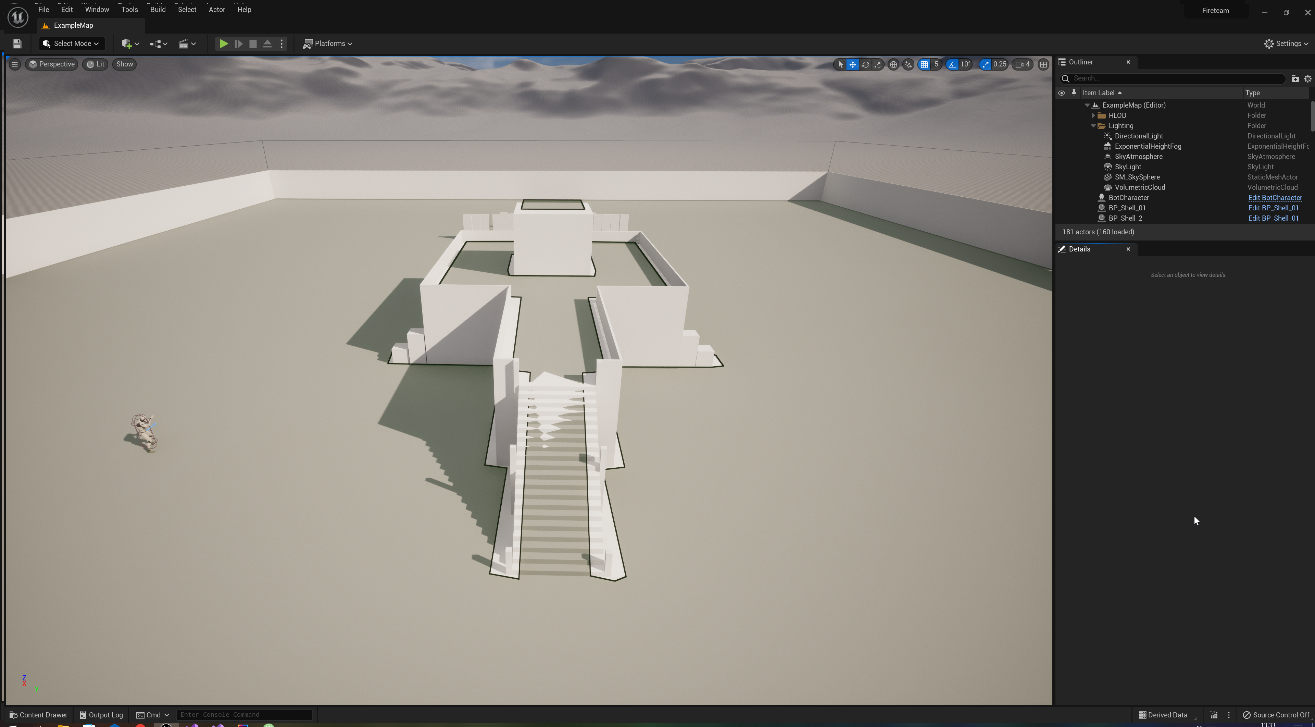1315x727 pixels.
Task: Open the viewport Show flags menu
Action: pyautogui.click(x=125, y=64)
